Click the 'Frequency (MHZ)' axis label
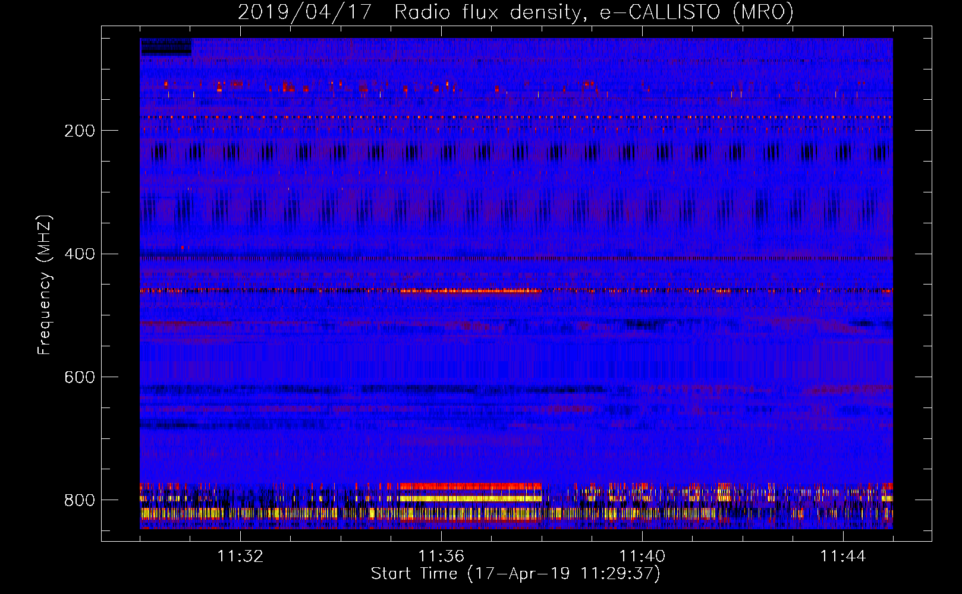Image resolution: width=962 pixels, height=594 pixels. click(x=45, y=285)
